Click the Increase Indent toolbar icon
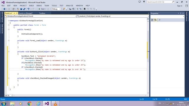The height and width of the screenshot is (106, 189). click(x=73, y=9)
